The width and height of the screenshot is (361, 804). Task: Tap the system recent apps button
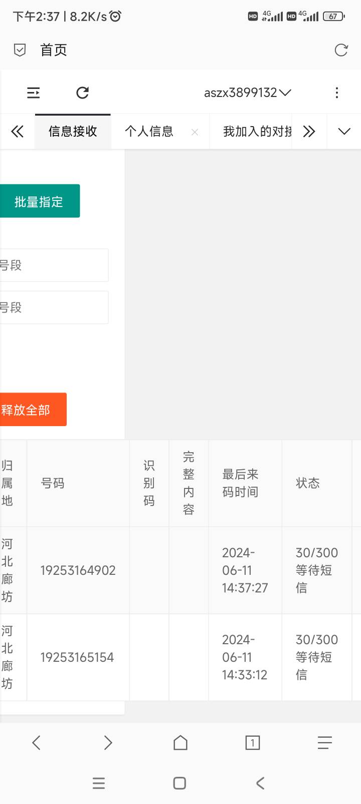click(99, 783)
